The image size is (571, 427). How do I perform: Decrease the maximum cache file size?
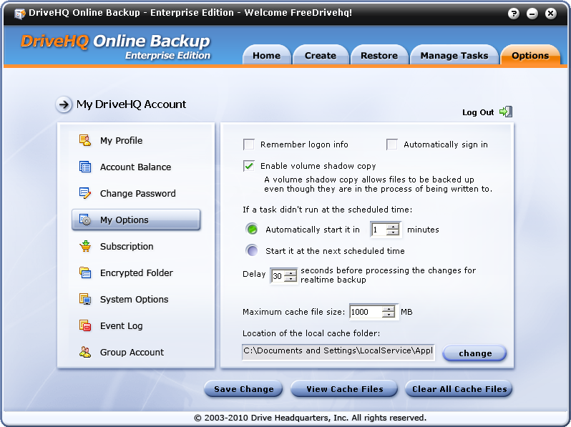click(389, 315)
